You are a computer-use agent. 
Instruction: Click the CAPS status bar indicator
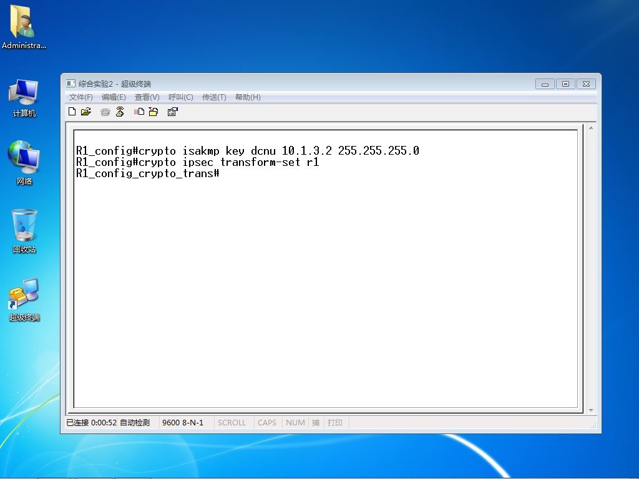click(267, 423)
